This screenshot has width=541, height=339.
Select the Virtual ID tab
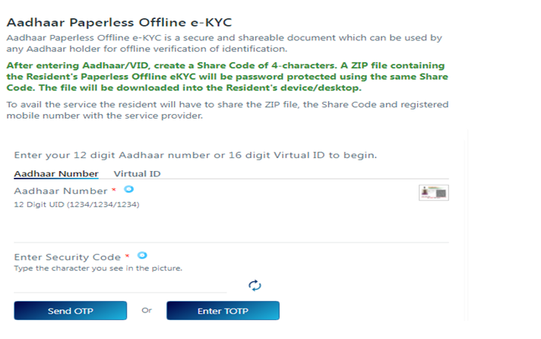(137, 173)
